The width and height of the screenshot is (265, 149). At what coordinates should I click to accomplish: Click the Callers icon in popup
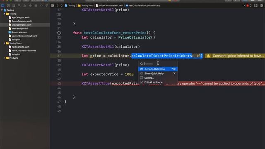142,78
